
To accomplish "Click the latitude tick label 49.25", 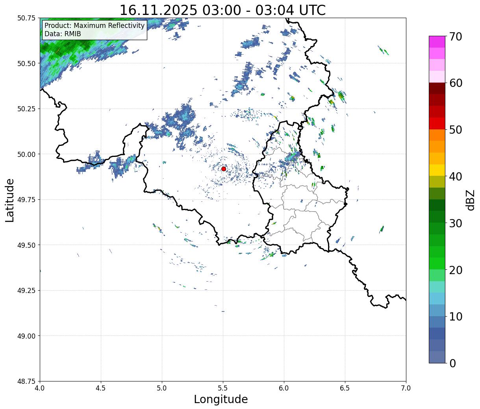I will 26,291.
